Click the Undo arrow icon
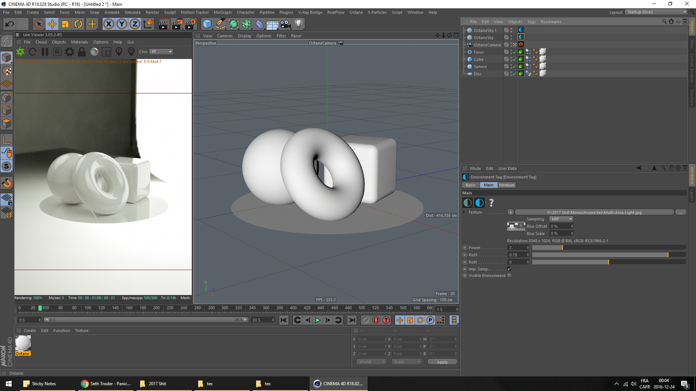 [10, 24]
